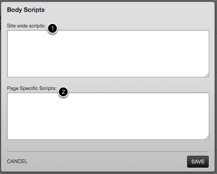
Task: Click empty footer area between CANCEL and SAVE
Action: [x=107, y=162]
